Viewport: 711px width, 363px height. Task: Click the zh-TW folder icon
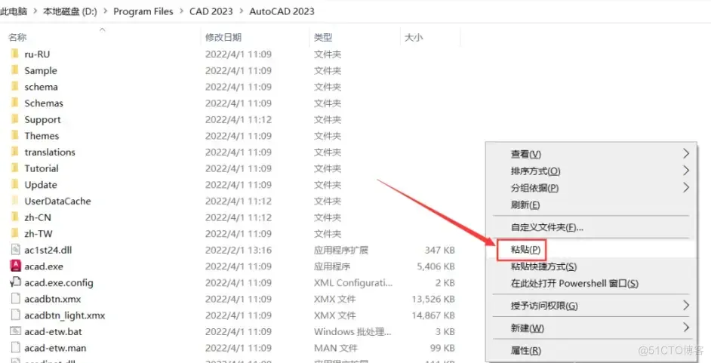pyautogui.click(x=15, y=233)
